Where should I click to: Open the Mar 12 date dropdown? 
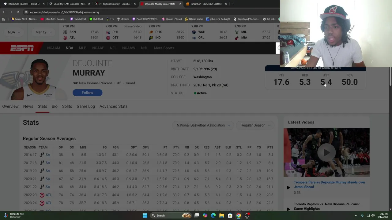point(43,32)
